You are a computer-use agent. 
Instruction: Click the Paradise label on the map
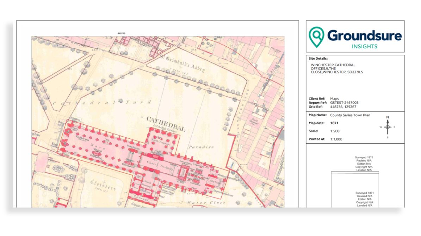point(201,147)
